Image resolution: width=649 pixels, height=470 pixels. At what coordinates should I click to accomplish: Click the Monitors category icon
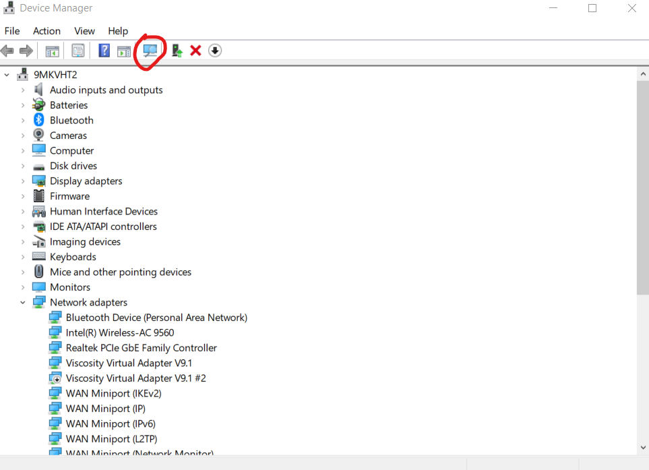[x=39, y=287]
